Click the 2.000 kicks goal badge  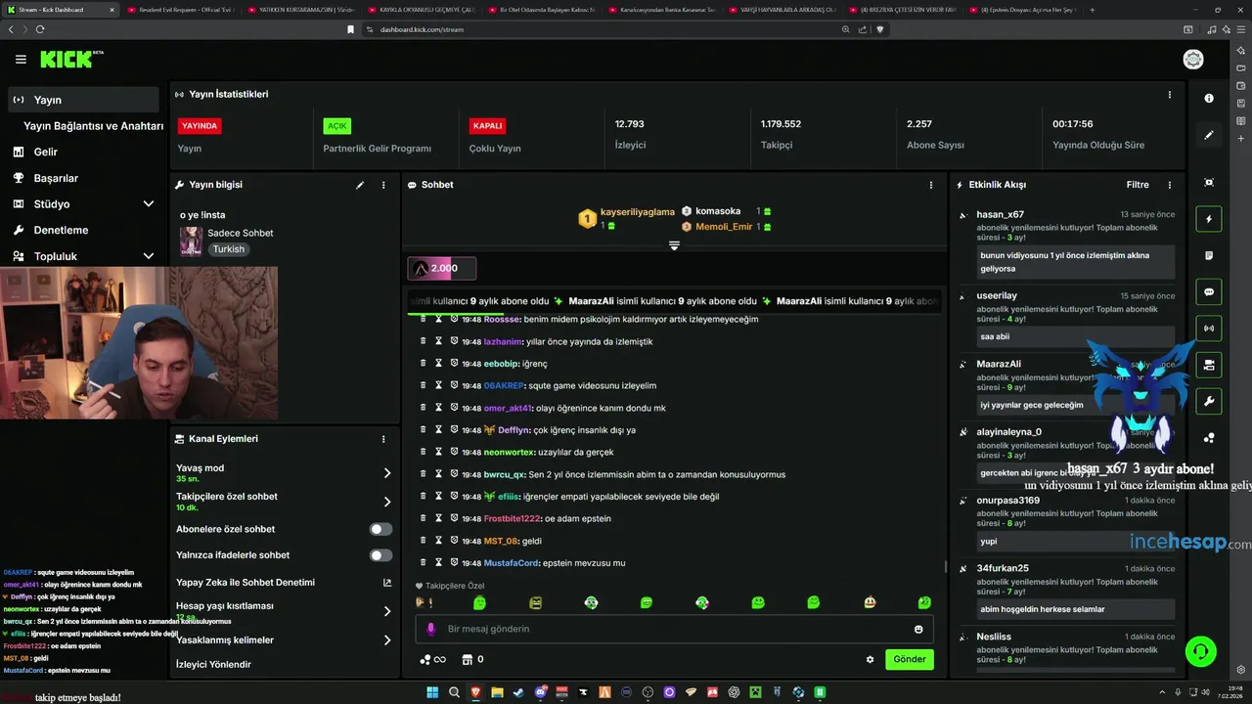[442, 268]
